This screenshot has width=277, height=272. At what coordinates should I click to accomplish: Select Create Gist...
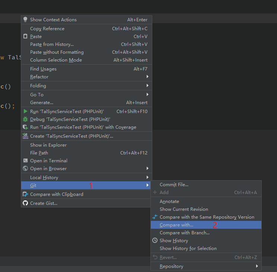(86, 203)
